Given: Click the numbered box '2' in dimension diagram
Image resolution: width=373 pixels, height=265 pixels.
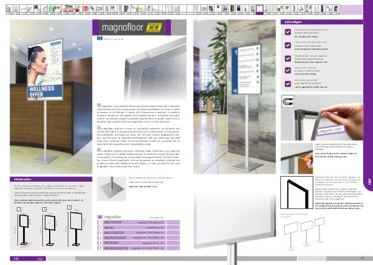Looking at the screenshot, I should (x=44, y=209).
